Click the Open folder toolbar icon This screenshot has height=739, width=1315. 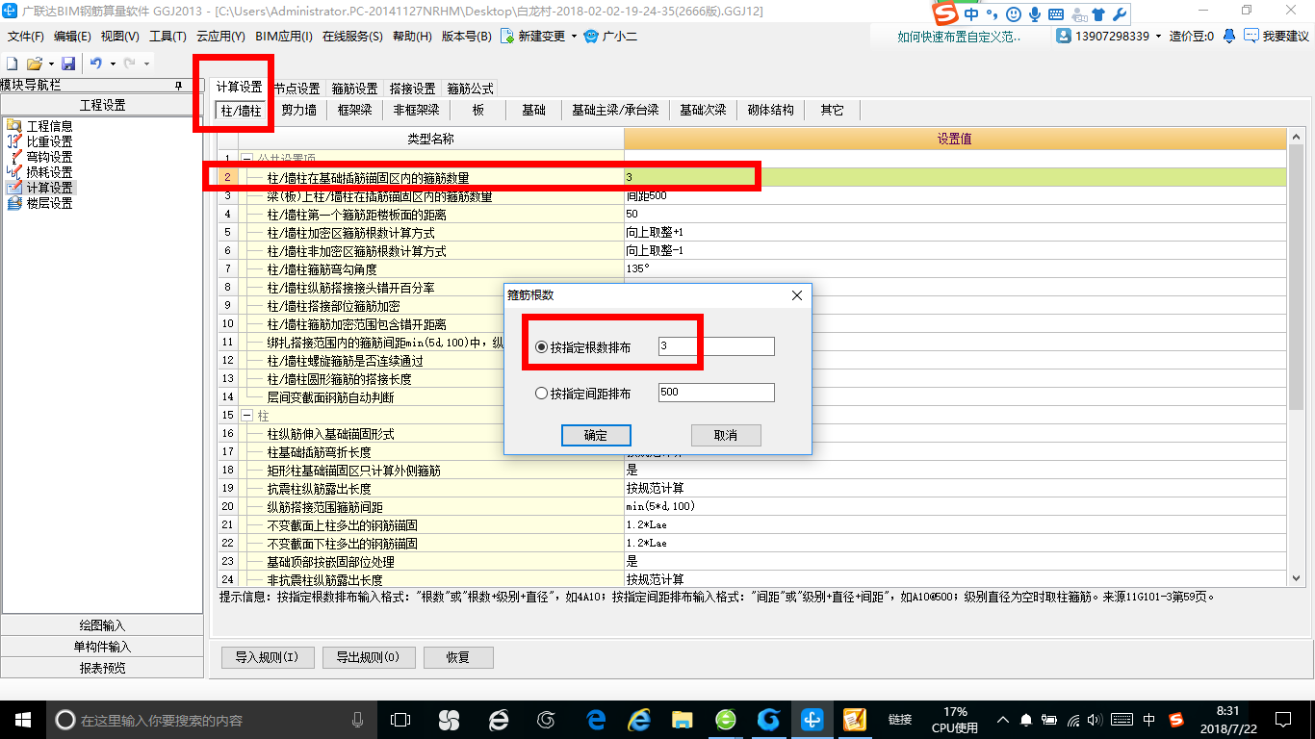click(x=34, y=63)
